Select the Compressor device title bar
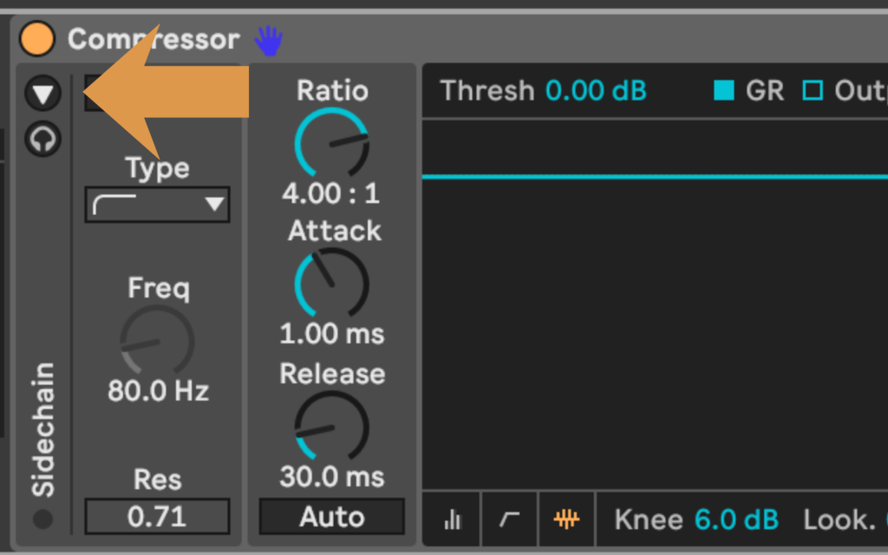This screenshot has width=888, height=555. pyautogui.click(x=153, y=39)
